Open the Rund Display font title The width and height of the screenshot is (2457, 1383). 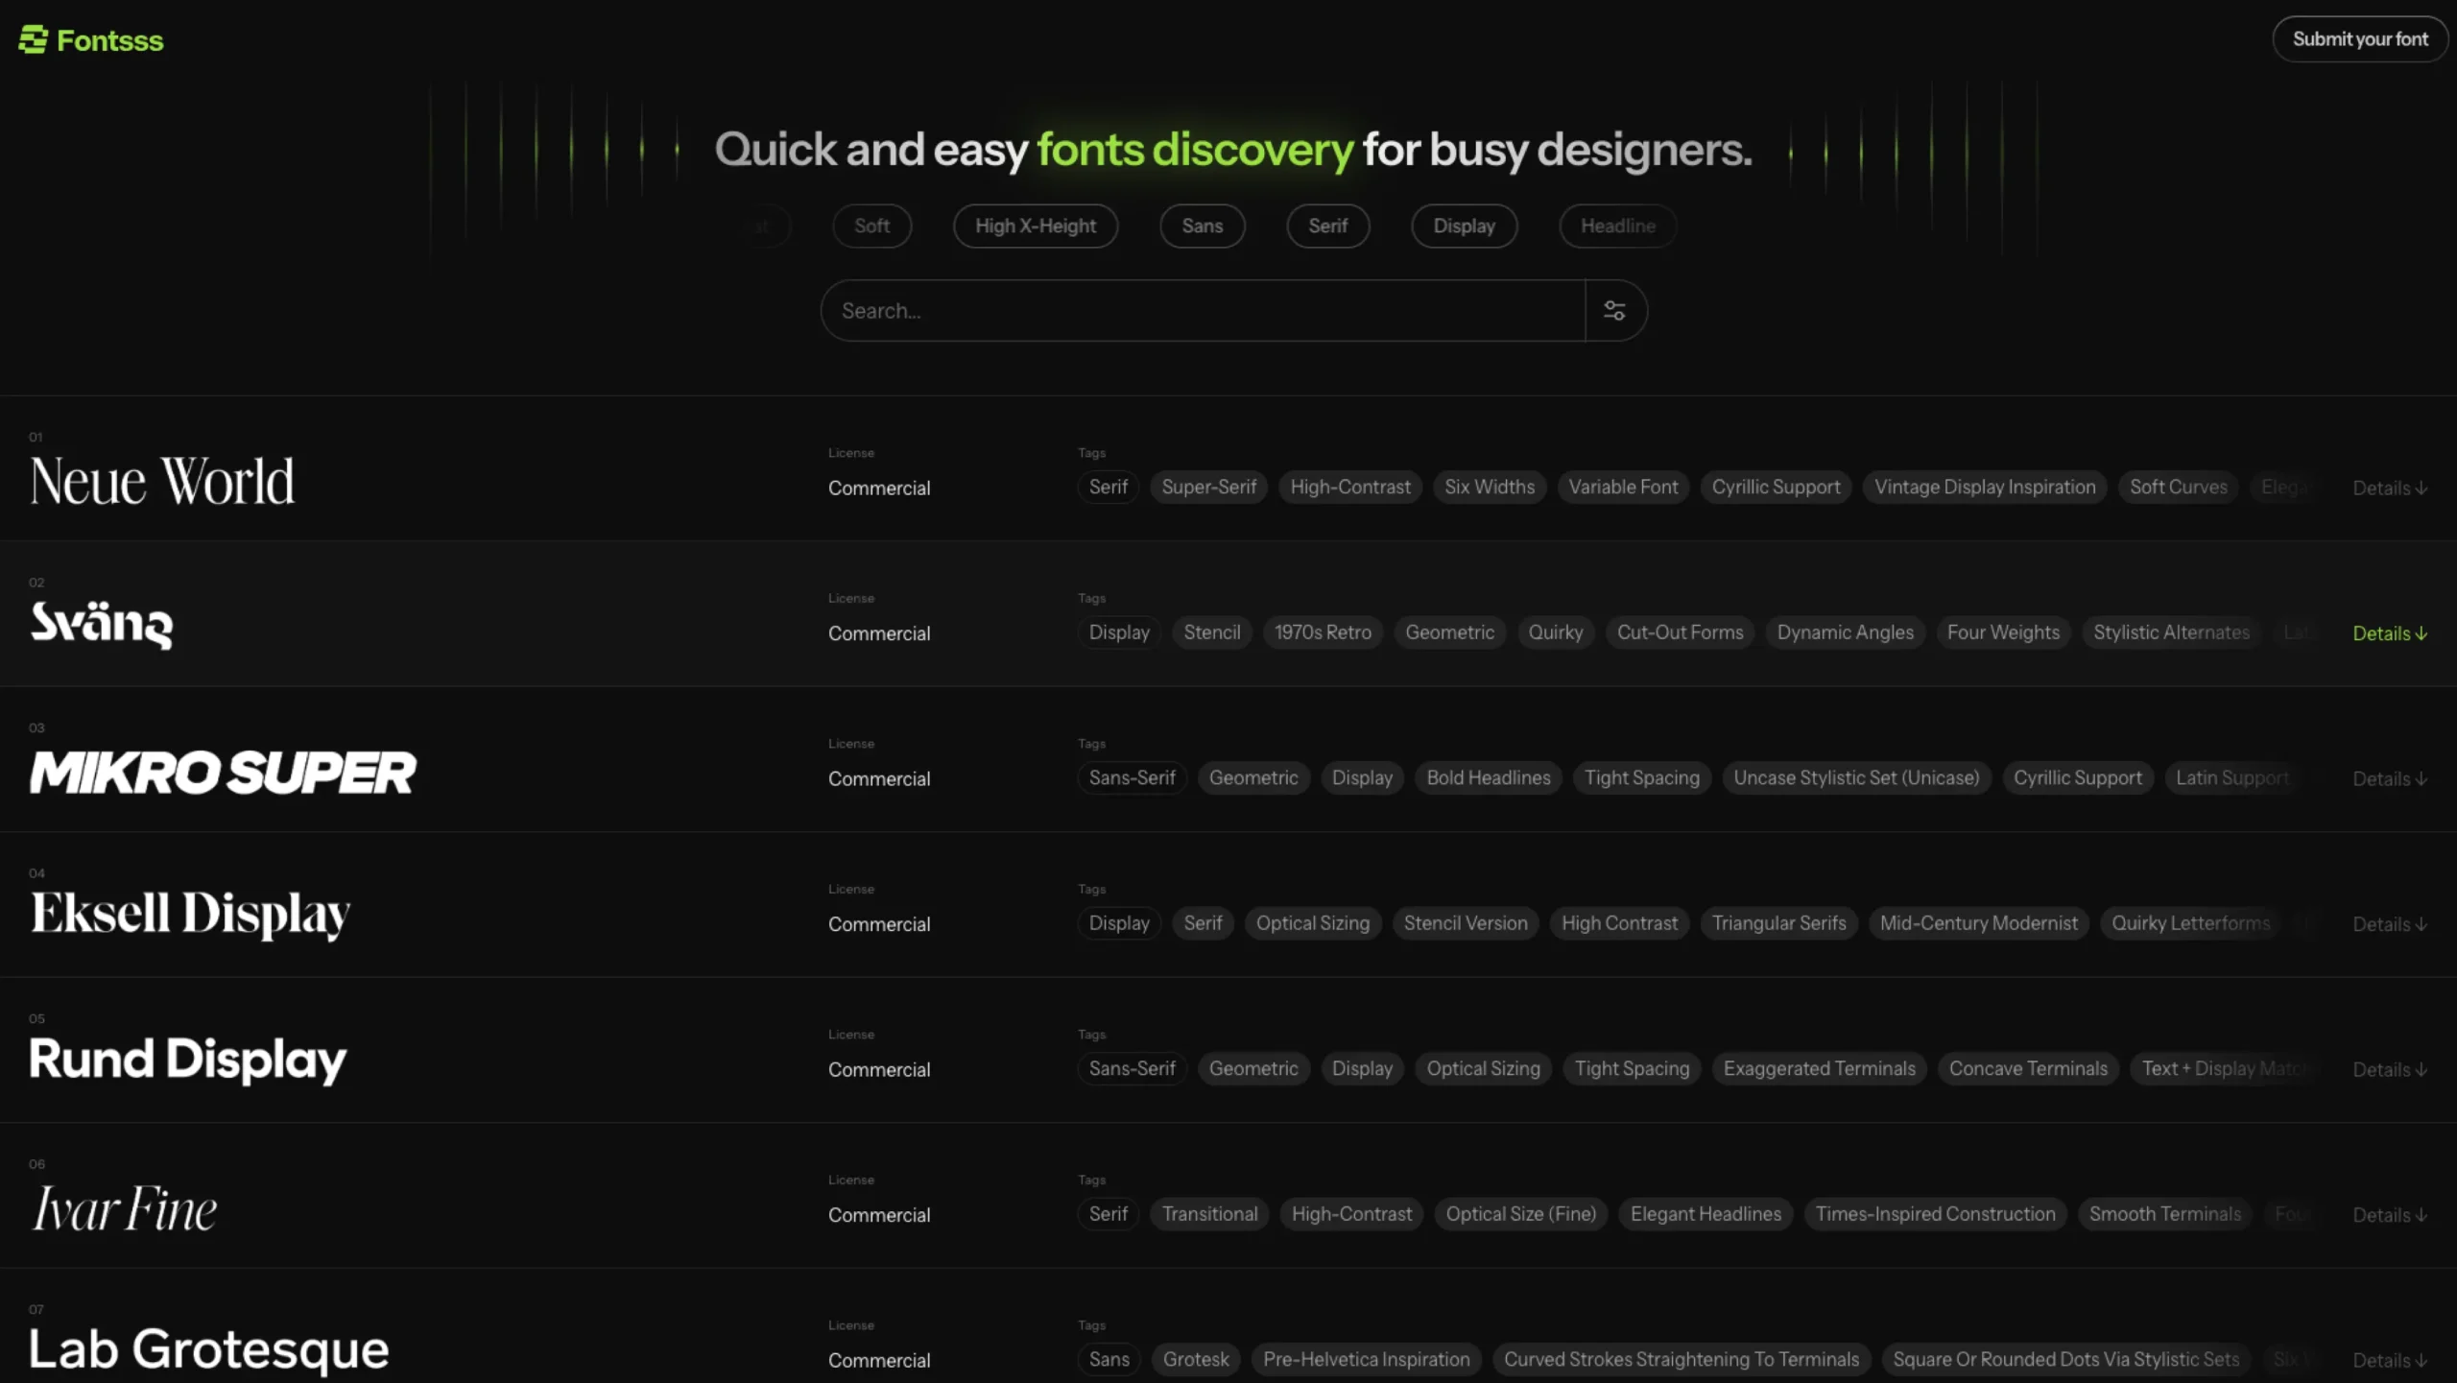point(188,1060)
